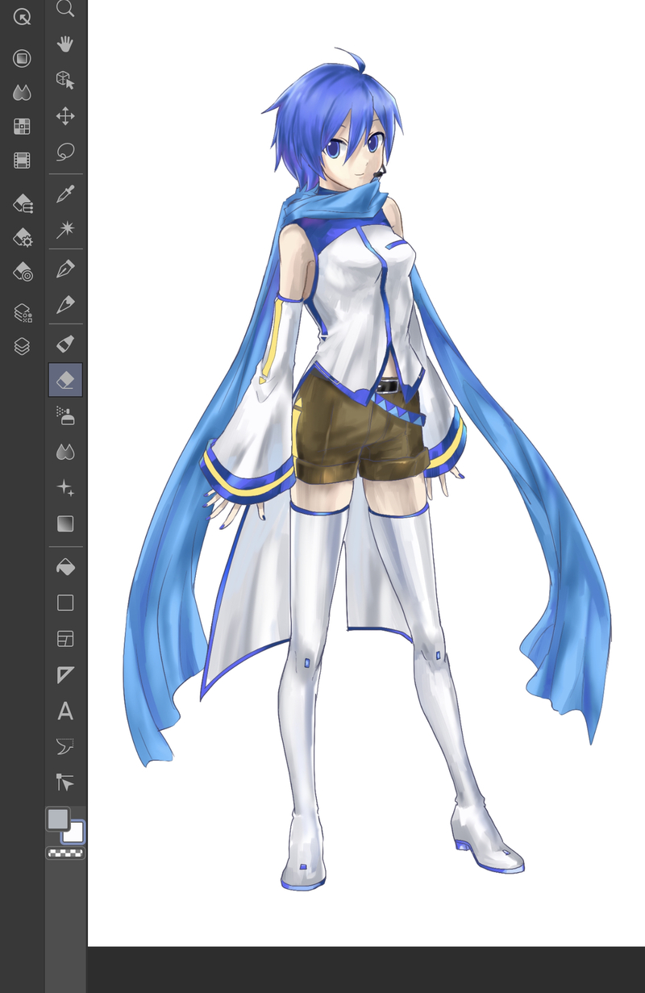Viewport: 645px width, 993px height.
Task: Select the Blend tool in tool column
Action: 65,452
